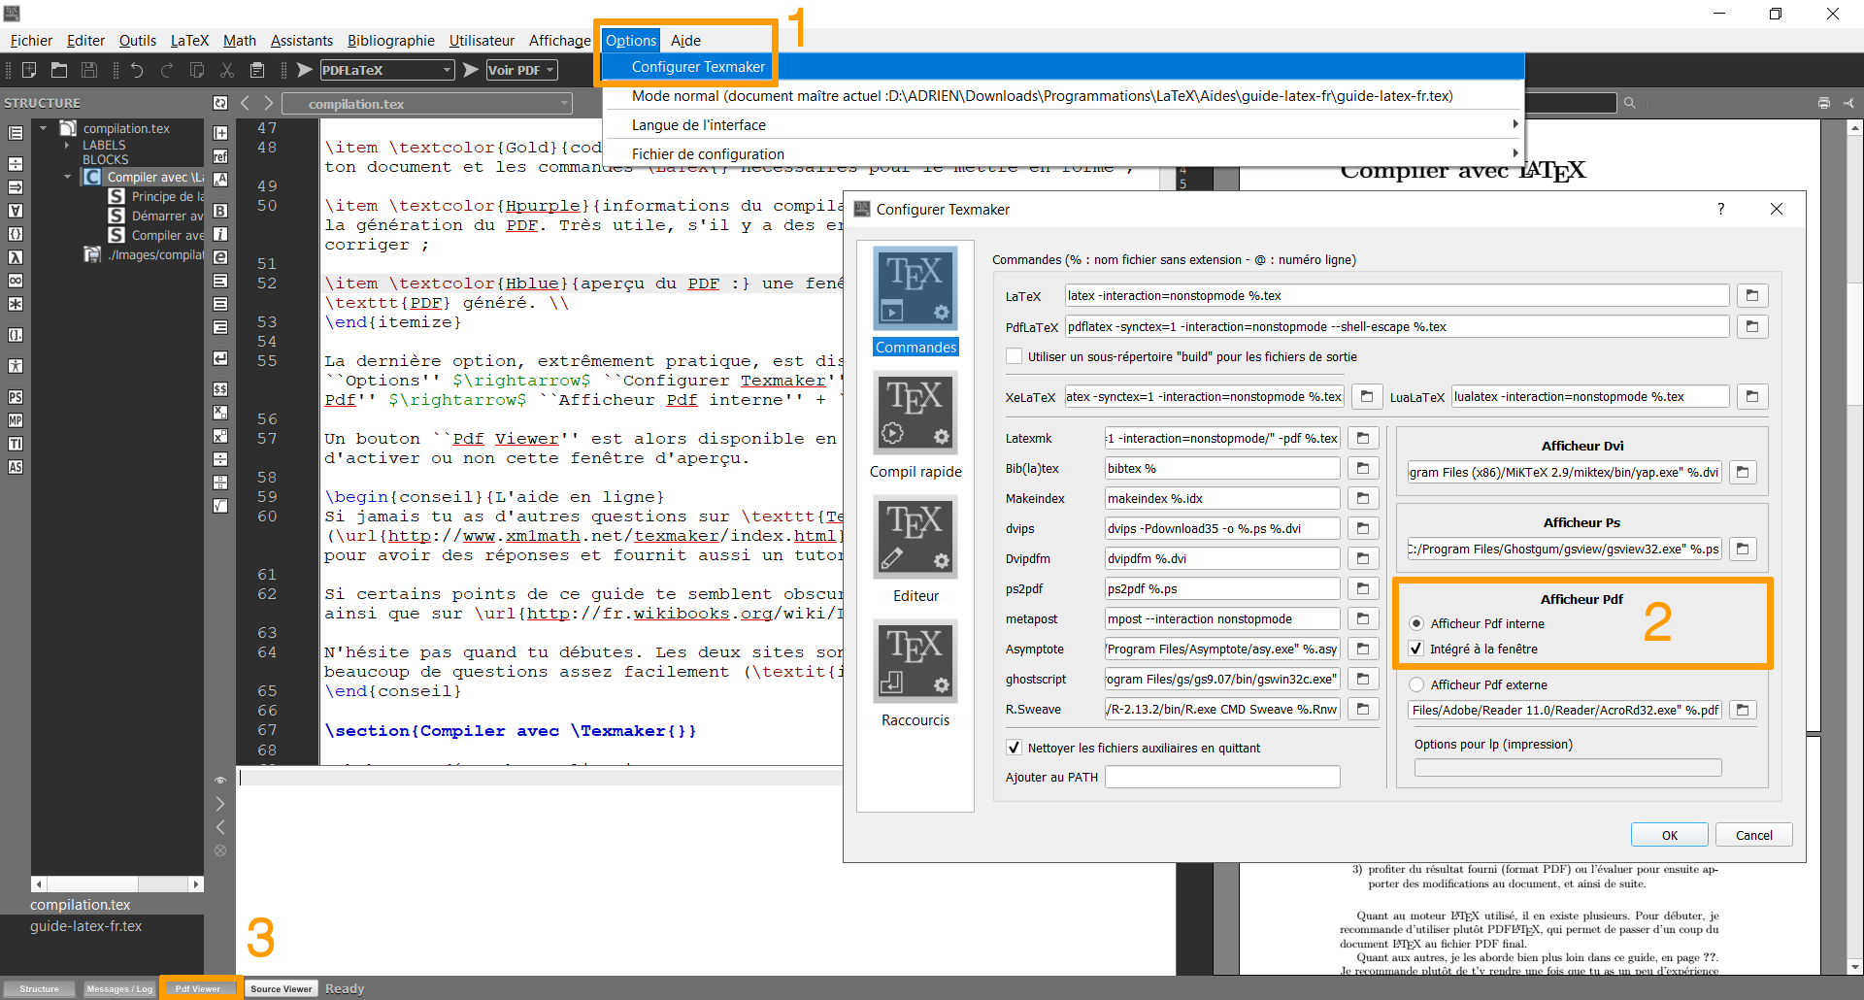The height and width of the screenshot is (1000, 1864).
Task: Click the new document toolbar icon
Action: pyautogui.click(x=29, y=70)
